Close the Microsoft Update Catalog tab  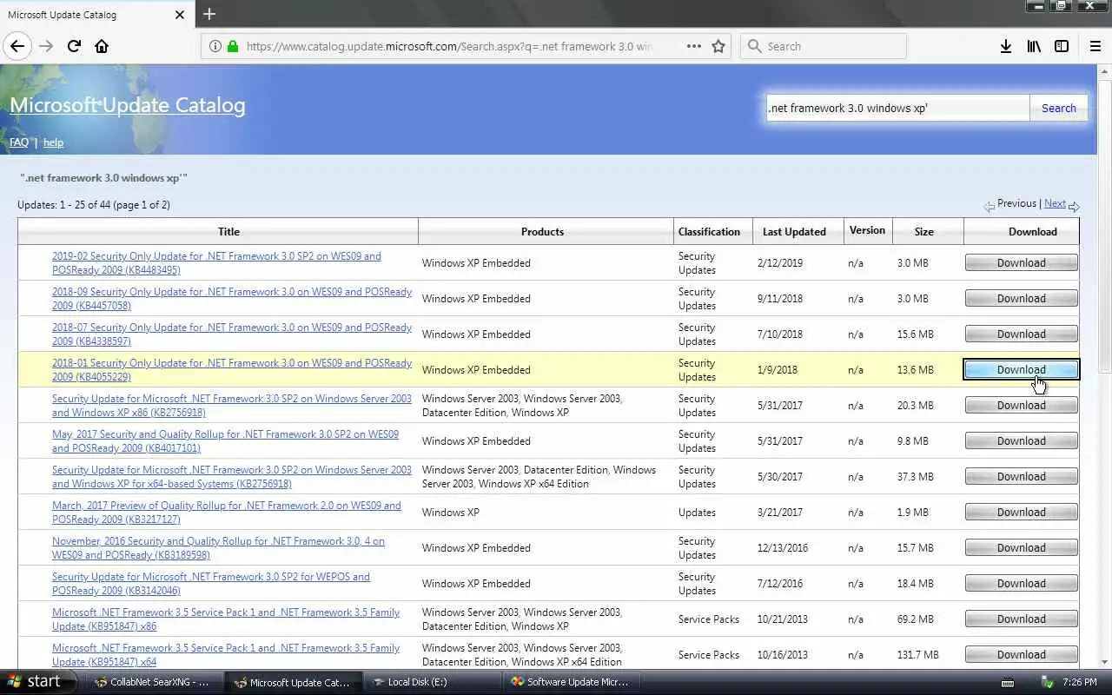pos(180,14)
